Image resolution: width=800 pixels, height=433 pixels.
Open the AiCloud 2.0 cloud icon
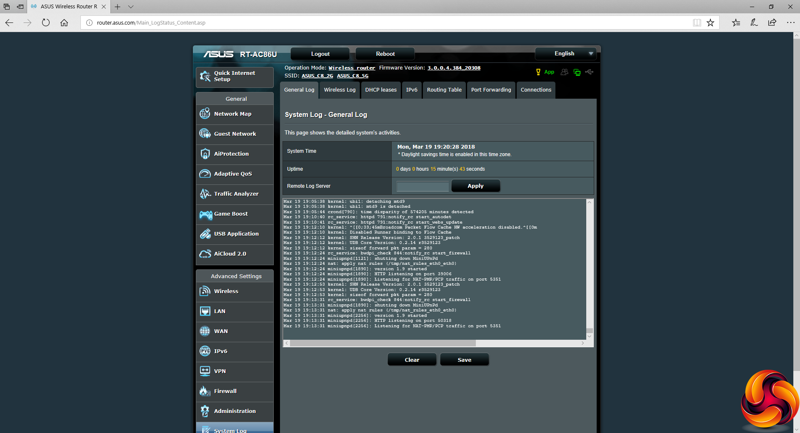[205, 254]
